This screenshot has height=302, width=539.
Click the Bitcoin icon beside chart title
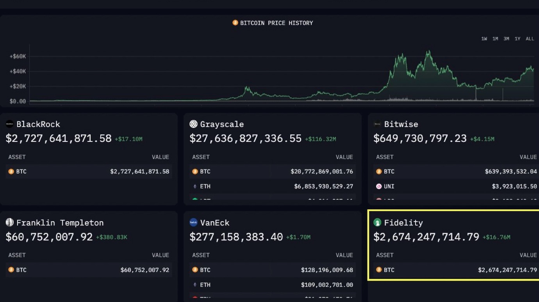coord(235,23)
